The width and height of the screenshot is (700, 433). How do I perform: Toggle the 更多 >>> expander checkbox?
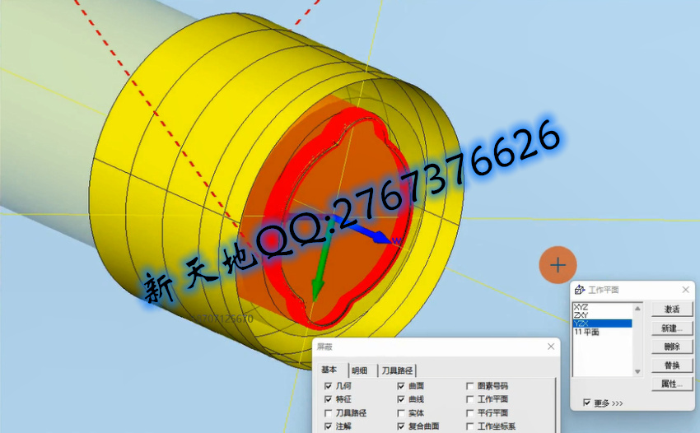[x=586, y=403]
